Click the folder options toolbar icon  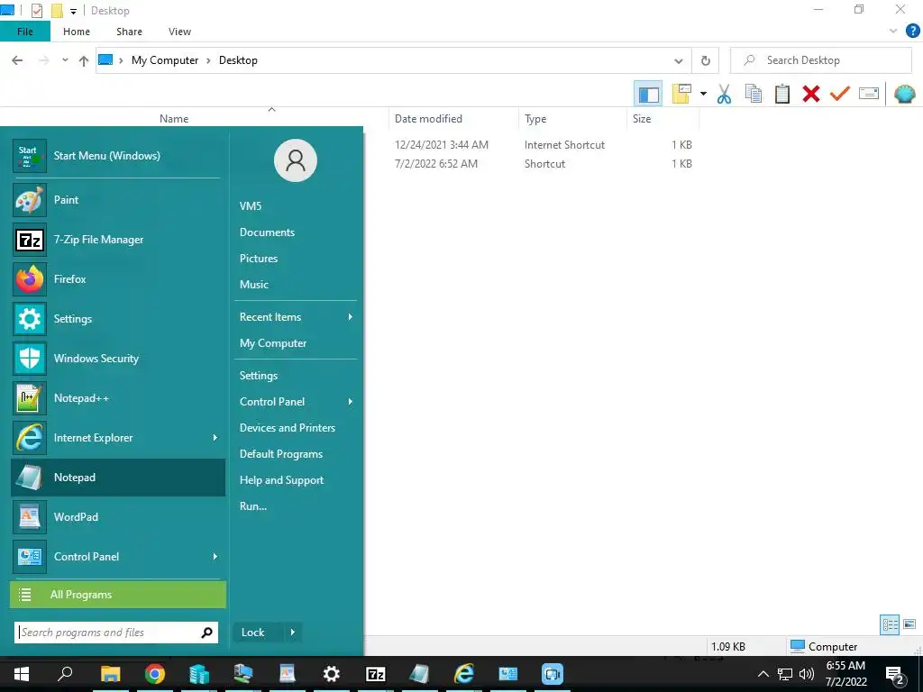pos(681,94)
